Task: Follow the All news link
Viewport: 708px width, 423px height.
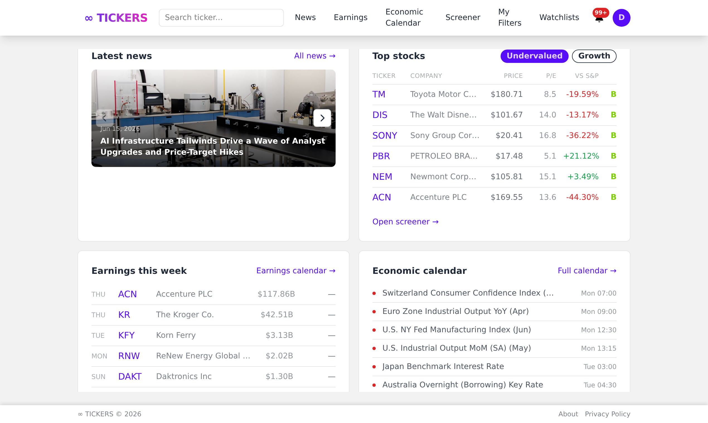Action: [x=315, y=56]
